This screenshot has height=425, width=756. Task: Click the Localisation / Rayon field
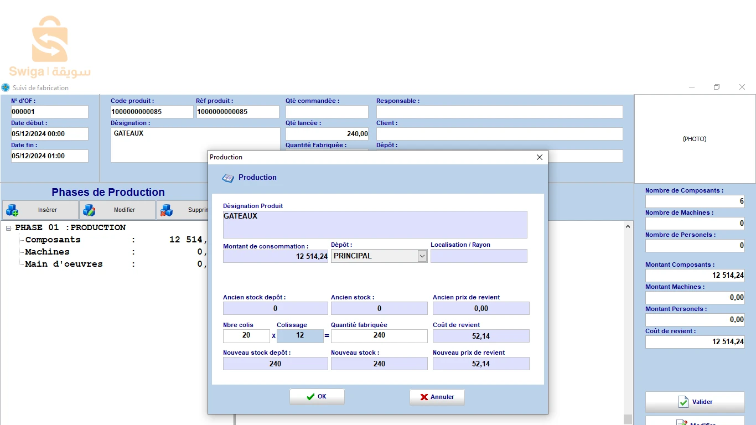coord(479,256)
